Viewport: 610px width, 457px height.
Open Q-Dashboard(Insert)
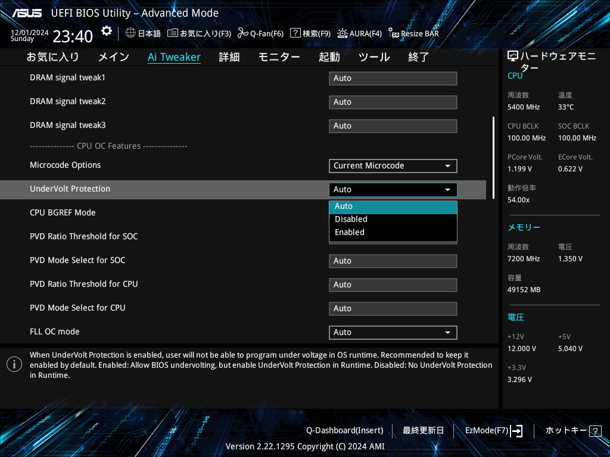[x=345, y=431]
